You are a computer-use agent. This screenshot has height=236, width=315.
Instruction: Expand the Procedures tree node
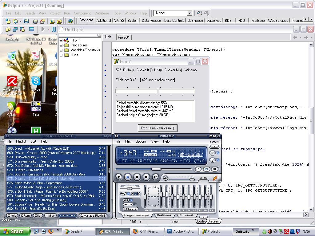(x=61, y=45)
